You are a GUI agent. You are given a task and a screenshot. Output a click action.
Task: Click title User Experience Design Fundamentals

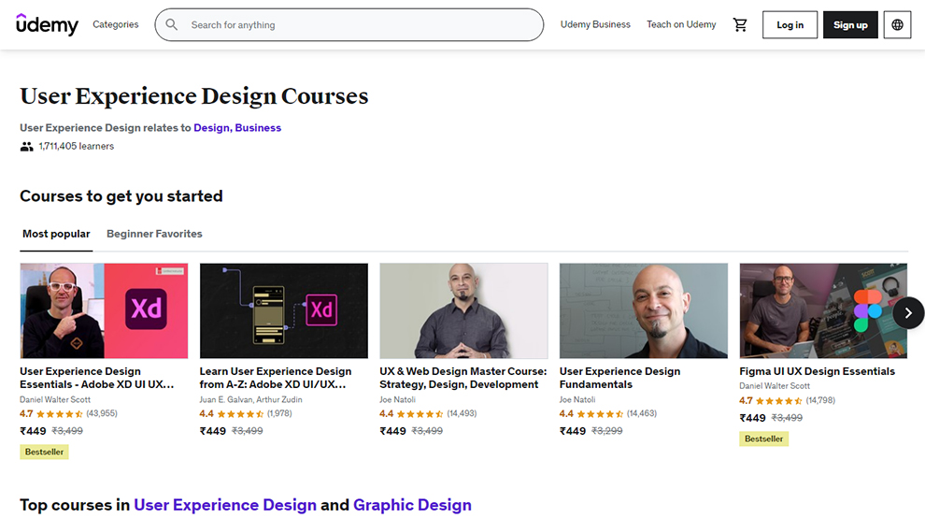[620, 378]
